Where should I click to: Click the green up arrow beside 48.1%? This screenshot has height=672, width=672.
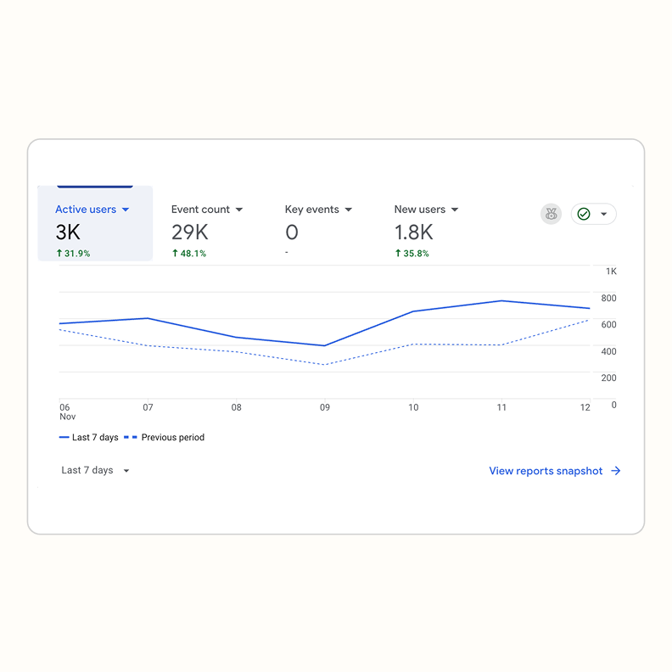[x=175, y=254]
